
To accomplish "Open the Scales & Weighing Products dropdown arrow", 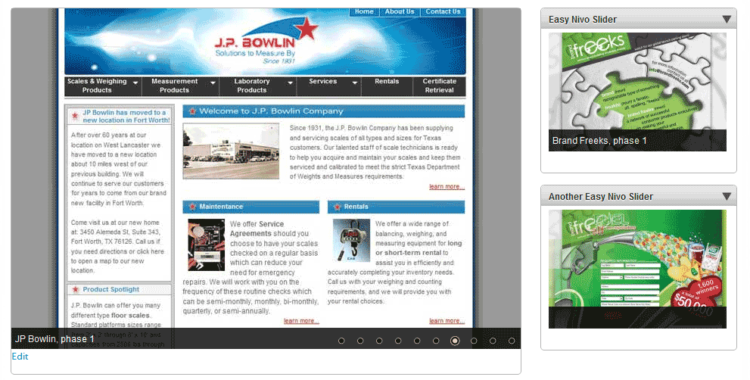I will (135, 83).
